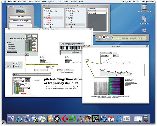Open the Mail stamp icon in Dock
Image resolution: width=157 pixels, height=126 pixels.
pos(26,118)
